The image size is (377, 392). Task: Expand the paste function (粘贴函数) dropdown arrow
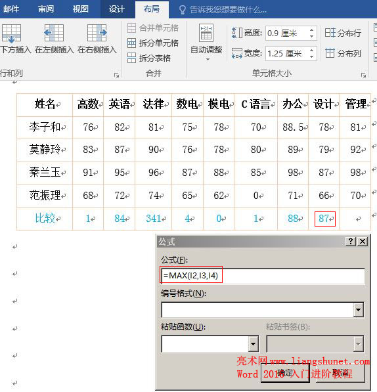253,344
